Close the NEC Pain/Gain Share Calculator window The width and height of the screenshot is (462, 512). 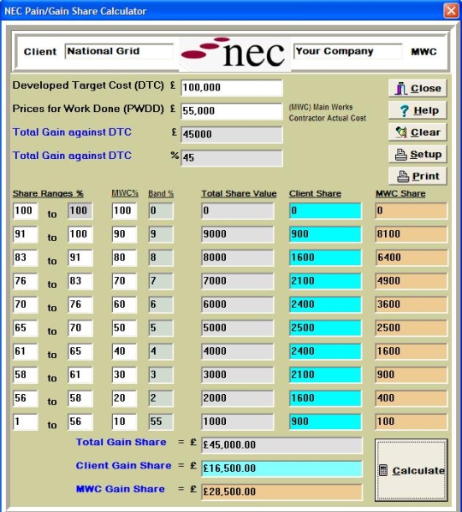coord(451,11)
